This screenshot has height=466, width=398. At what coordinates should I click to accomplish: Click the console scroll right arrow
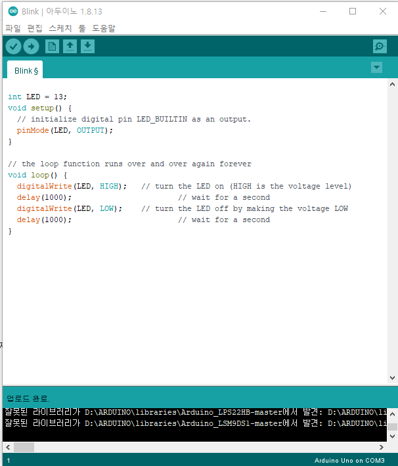(382, 447)
